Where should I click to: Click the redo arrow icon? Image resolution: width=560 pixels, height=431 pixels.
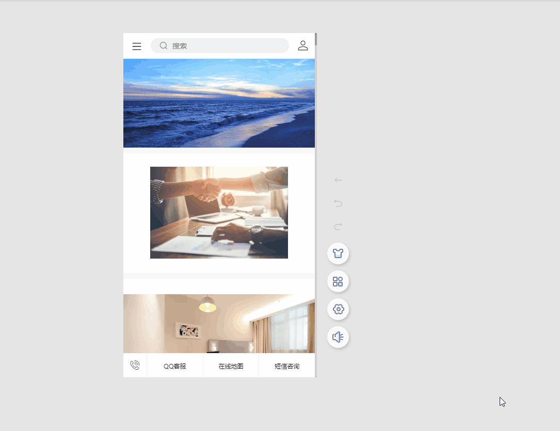338,226
